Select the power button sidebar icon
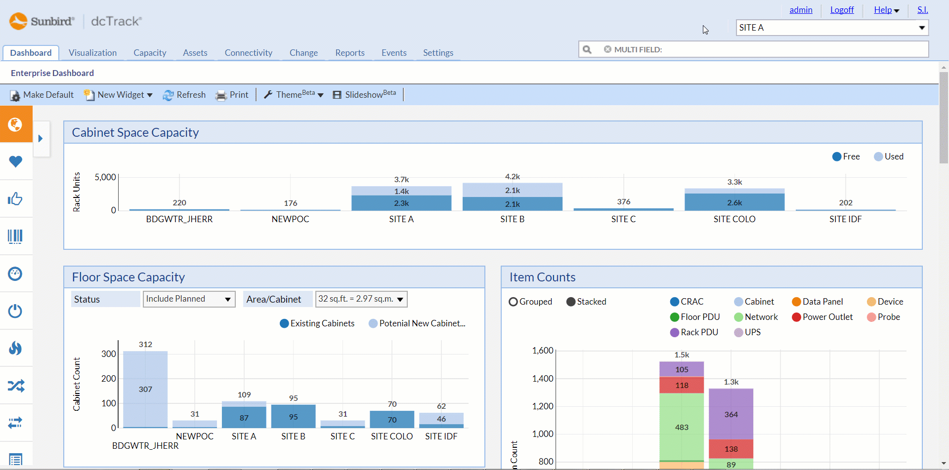The height and width of the screenshot is (470, 949). point(16,311)
